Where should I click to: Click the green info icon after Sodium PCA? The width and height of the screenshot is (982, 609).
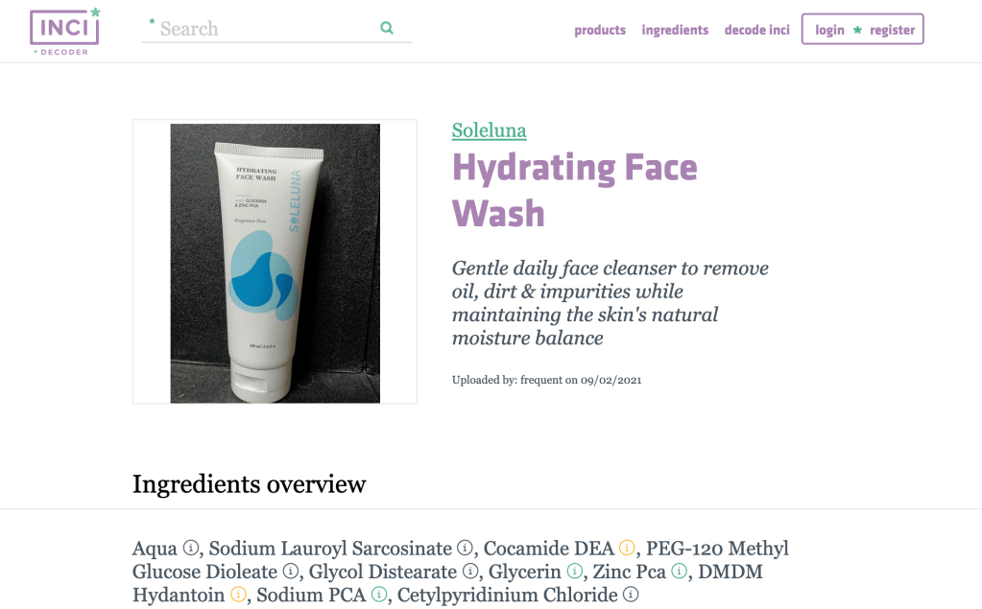[x=379, y=594]
